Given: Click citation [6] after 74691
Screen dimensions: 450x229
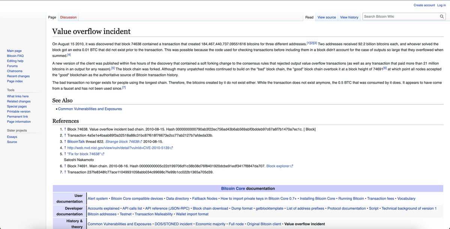Looking at the screenshot, I should point(385,68).
